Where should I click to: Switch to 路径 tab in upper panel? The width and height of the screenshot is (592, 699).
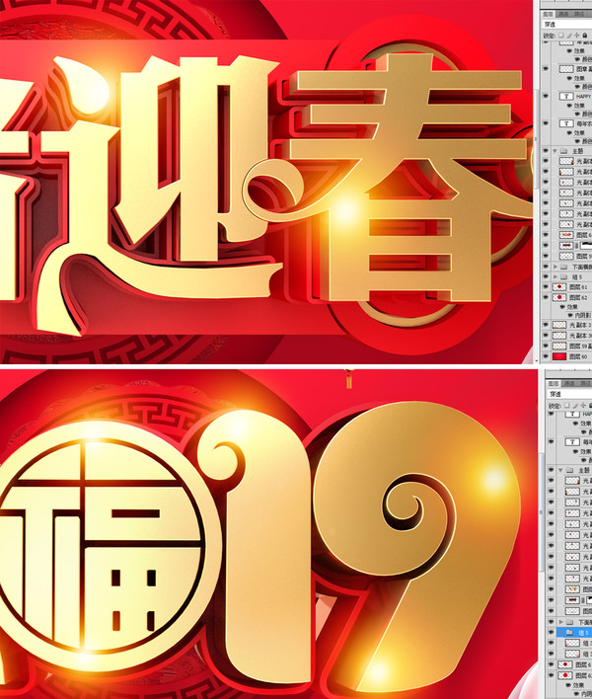[578, 14]
